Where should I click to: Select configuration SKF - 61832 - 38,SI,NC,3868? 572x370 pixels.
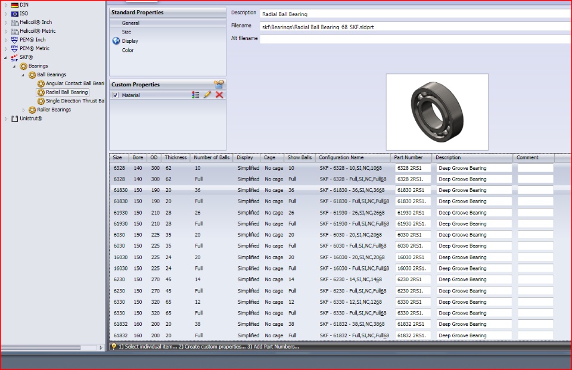tap(351, 324)
